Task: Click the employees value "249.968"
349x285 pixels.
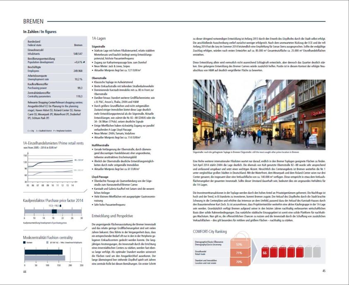Action: pos(78,71)
